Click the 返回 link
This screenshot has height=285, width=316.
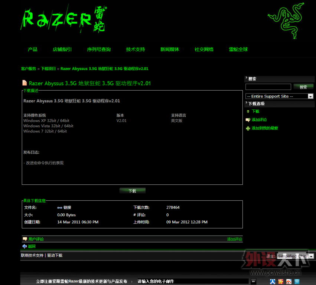tap(32, 246)
